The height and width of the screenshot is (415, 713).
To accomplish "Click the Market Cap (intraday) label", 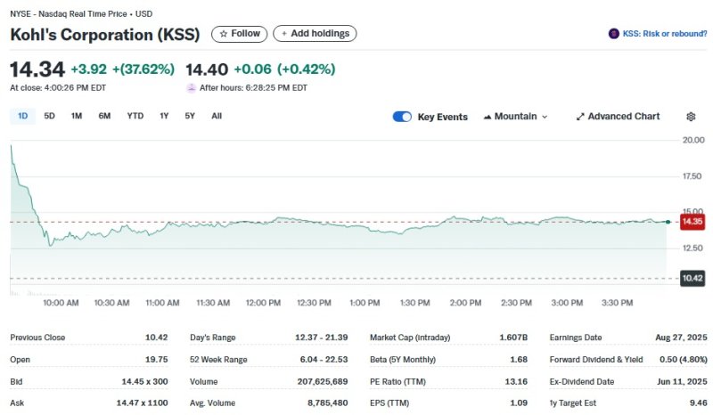I will [410, 338].
